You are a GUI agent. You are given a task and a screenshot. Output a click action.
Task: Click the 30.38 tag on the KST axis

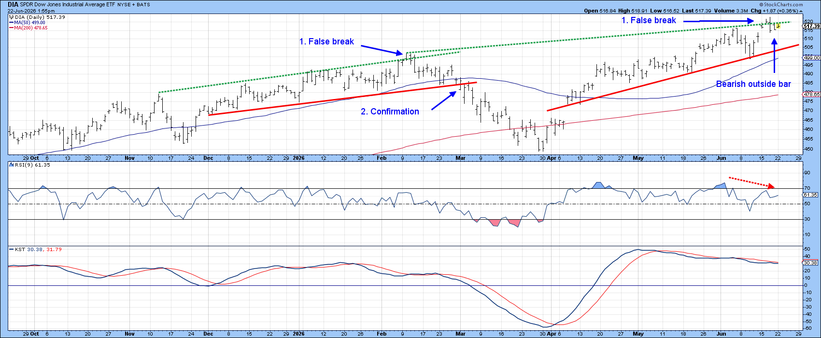click(810, 263)
